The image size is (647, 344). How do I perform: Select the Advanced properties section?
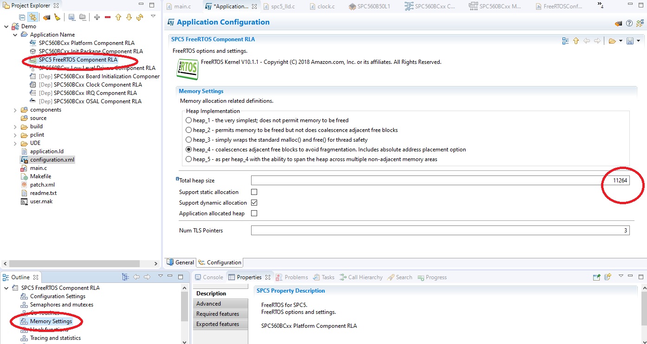220,304
